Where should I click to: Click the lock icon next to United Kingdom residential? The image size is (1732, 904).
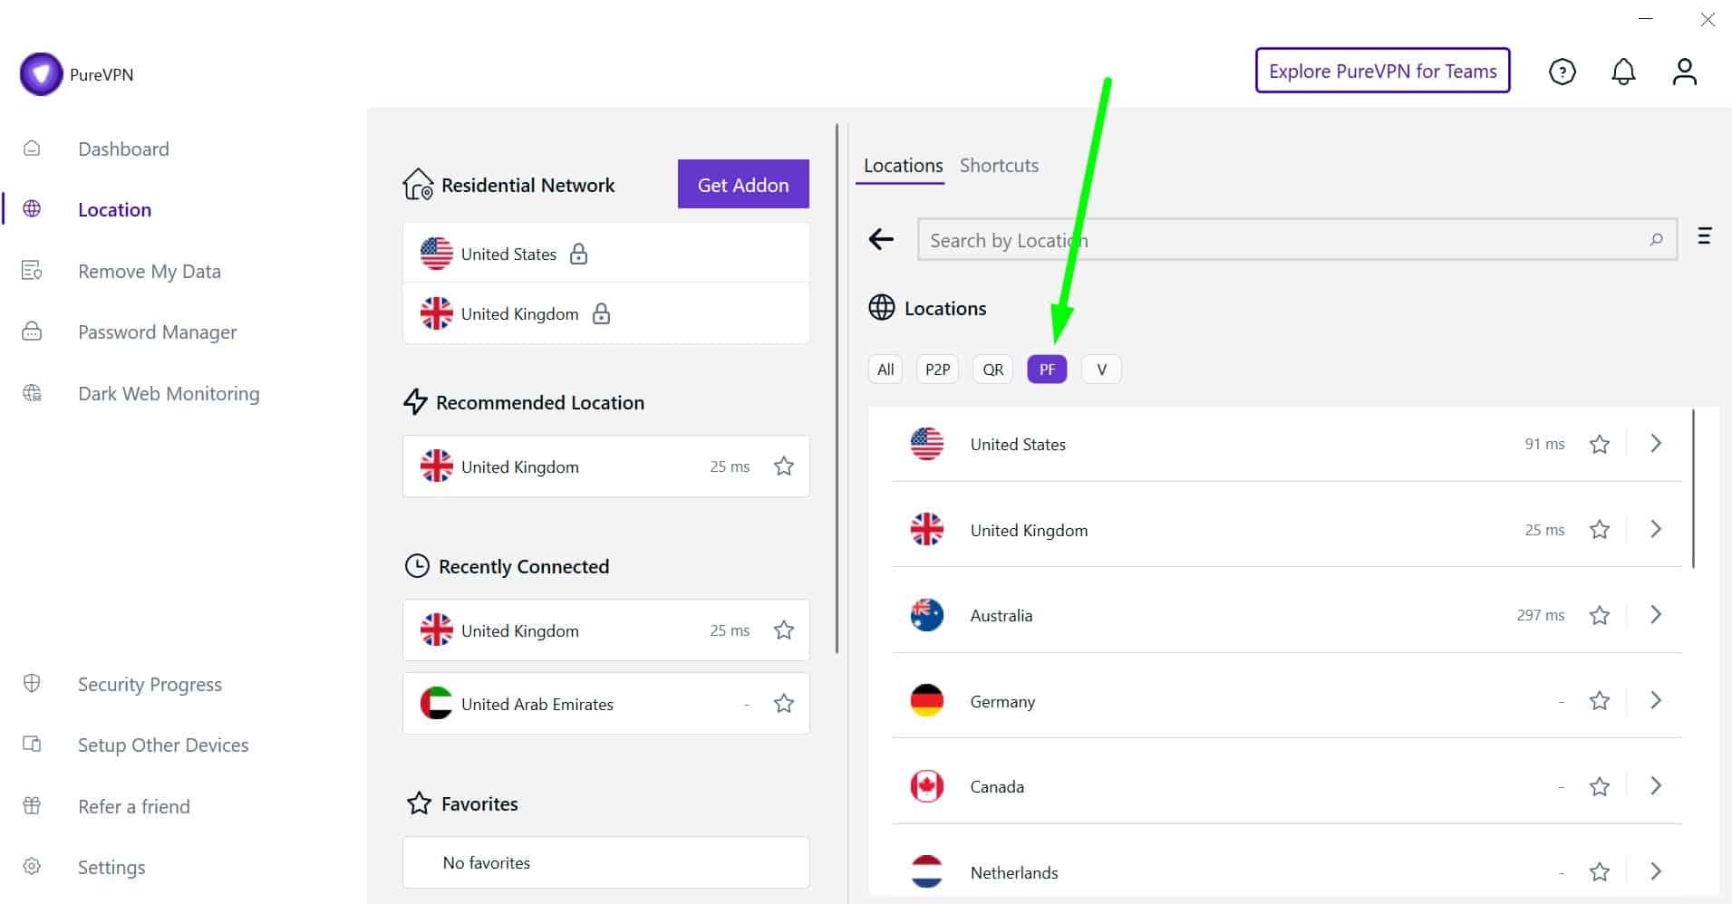click(x=601, y=313)
